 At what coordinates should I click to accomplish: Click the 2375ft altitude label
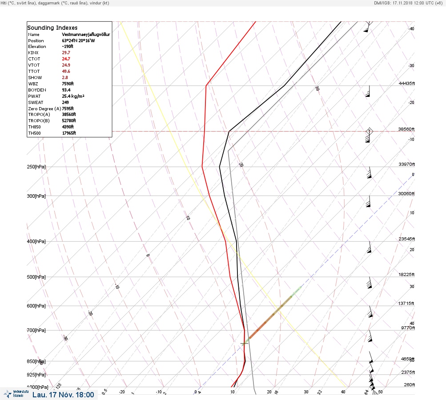click(408, 372)
